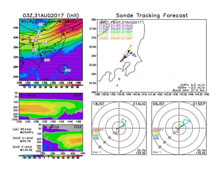Click the 12.2 height contour label
Screen dimensions: 220x170
pyautogui.click(x=35, y=40)
